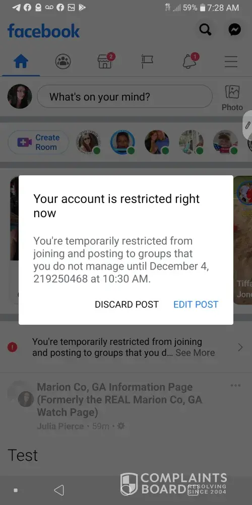Open the Facebook search icon
Image resolution: width=252 pixels, height=505 pixels.
point(206,30)
